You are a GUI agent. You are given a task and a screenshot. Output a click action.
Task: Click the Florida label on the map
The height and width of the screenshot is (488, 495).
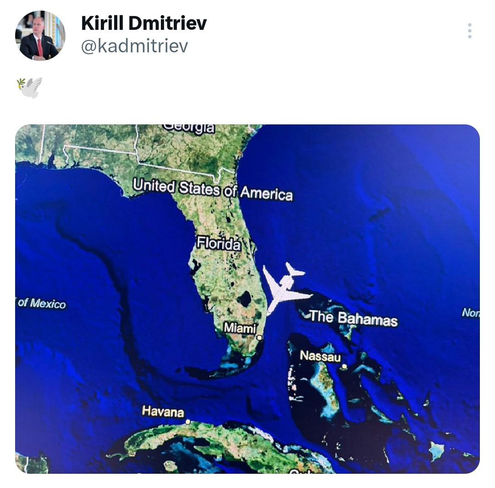click(219, 243)
